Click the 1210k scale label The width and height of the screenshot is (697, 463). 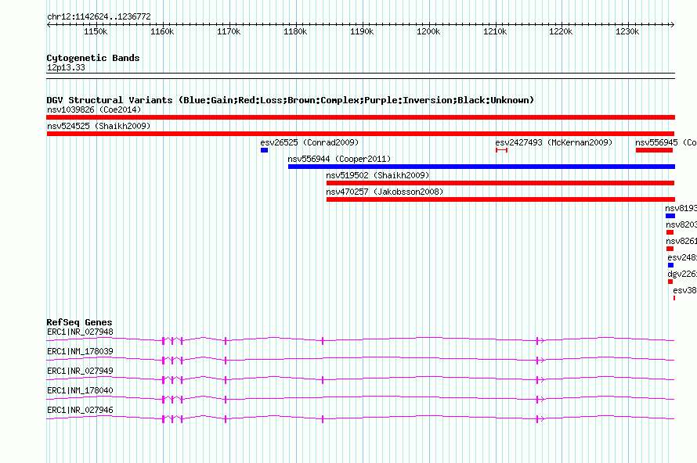[495, 31]
